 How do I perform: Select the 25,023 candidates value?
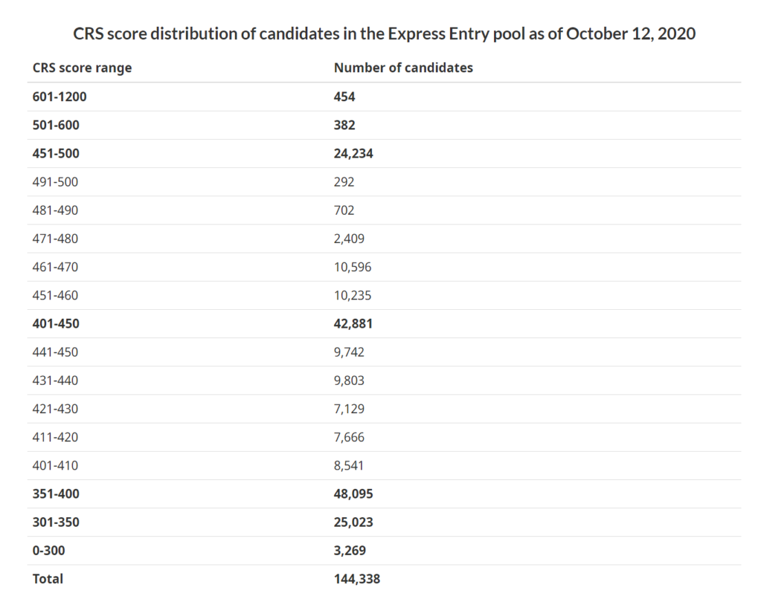coord(354,522)
